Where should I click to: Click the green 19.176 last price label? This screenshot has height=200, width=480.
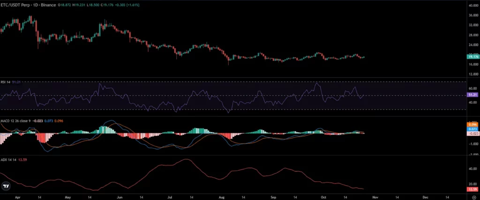pyautogui.click(x=473, y=57)
